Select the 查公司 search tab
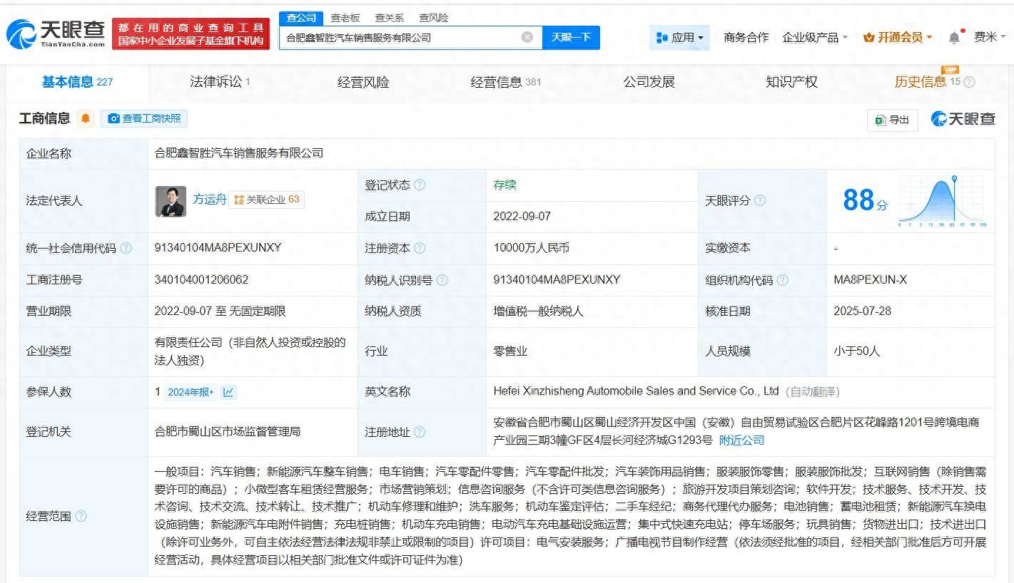This screenshot has width=1014, height=583. point(301,18)
